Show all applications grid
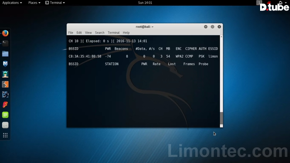The image size is (290, 163). [5, 135]
